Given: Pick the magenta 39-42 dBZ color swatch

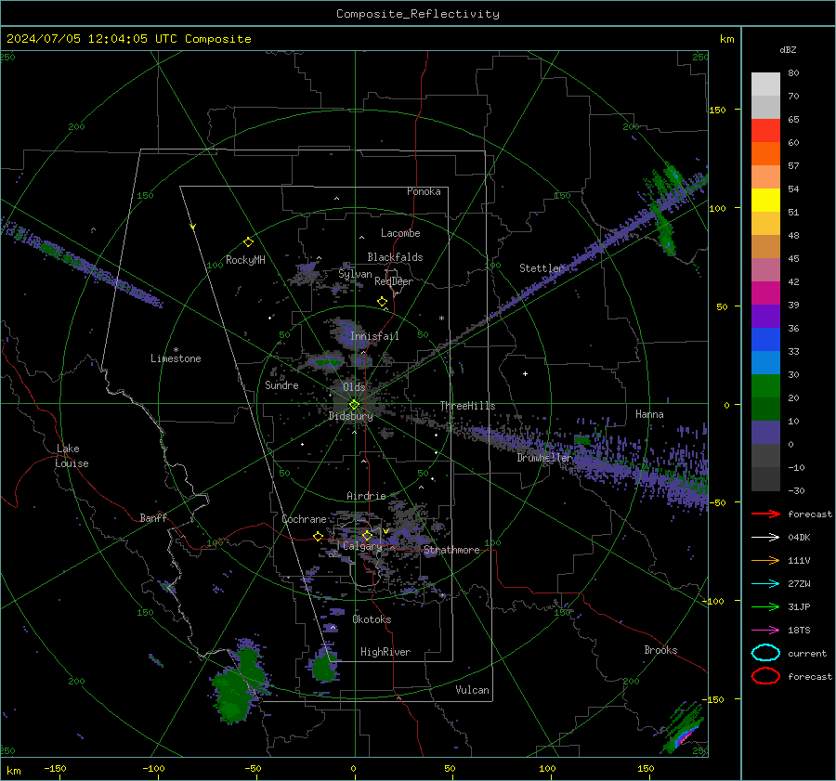Looking at the screenshot, I should pos(765,293).
